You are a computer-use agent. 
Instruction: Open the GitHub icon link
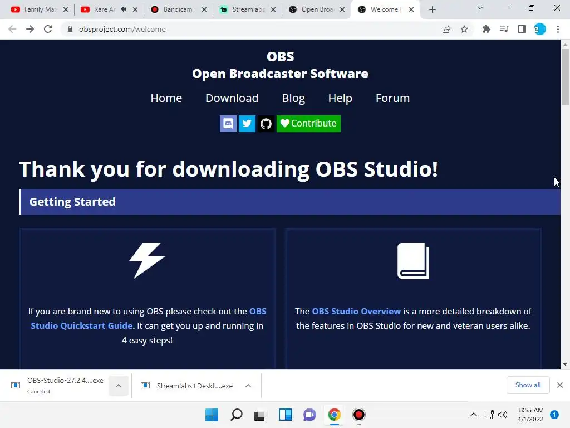pos(266,124)
